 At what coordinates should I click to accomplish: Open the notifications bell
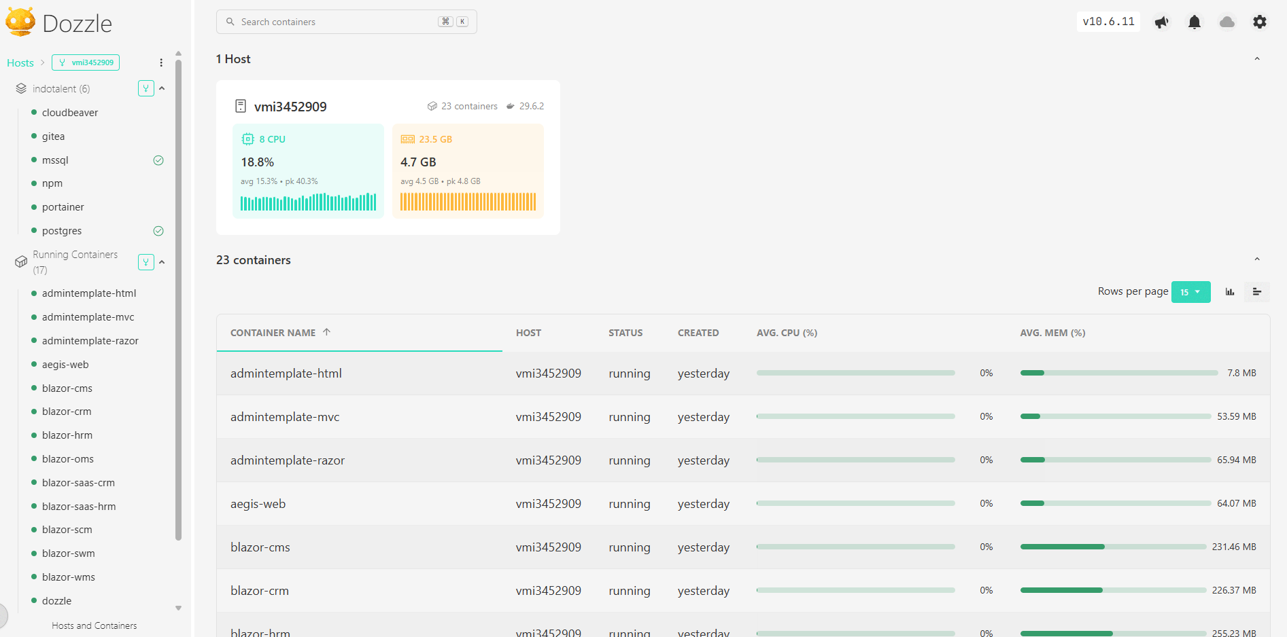(1195, 22)
